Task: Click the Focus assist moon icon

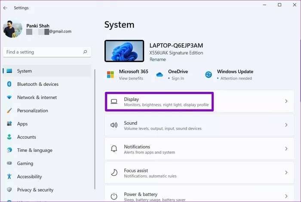Action: tap(114, 172)
